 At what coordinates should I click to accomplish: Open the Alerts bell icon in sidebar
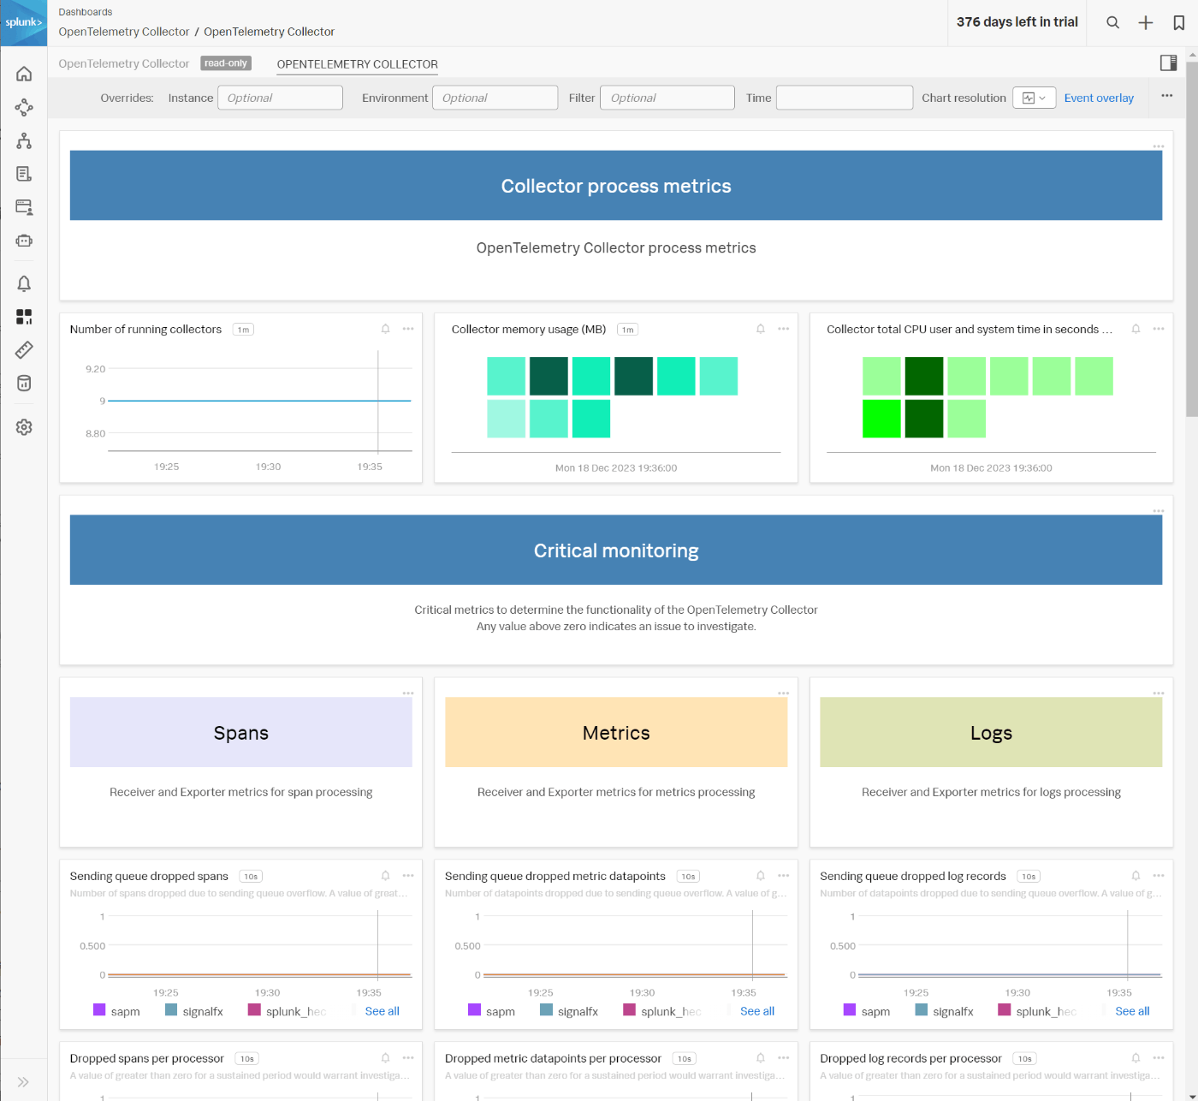point(24,283)
